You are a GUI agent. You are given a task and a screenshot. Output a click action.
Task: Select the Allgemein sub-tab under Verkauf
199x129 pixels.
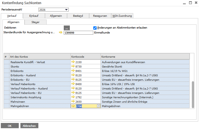point(13,22)
